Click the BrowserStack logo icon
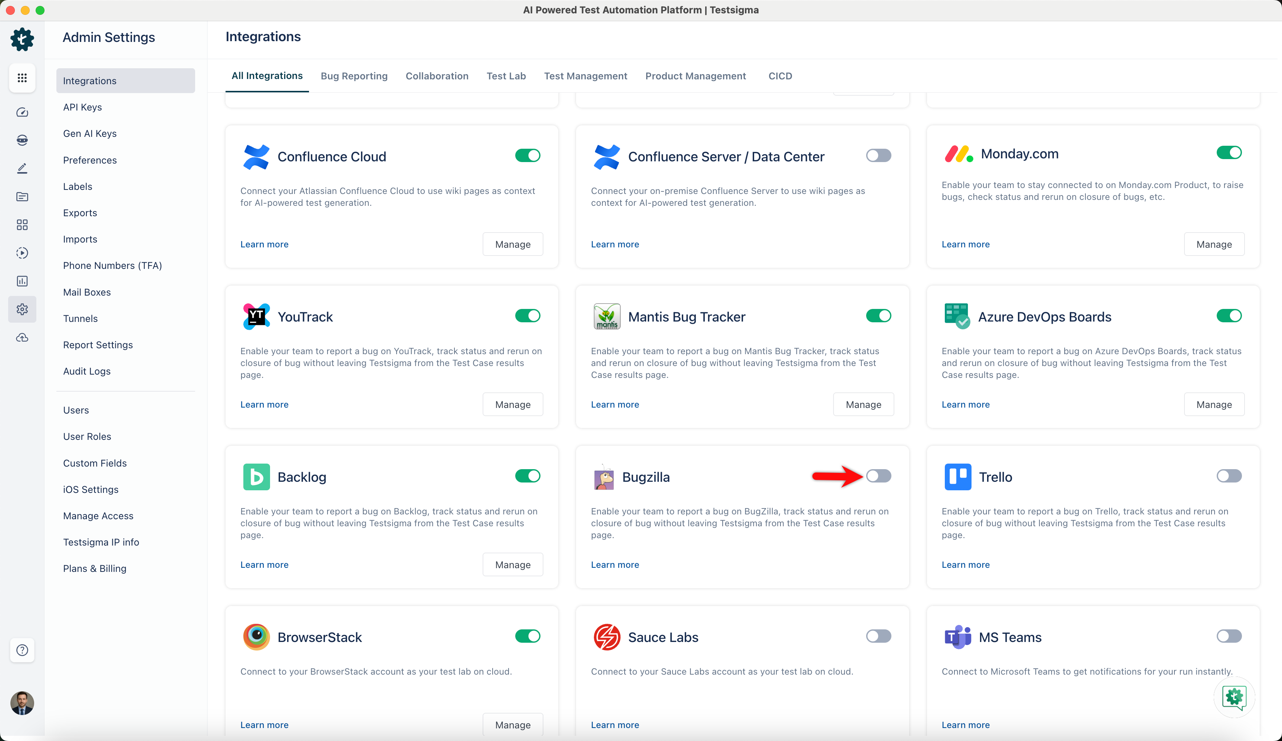Image resolution: width=1282 pixels, height=741 pixels. tap(256, 637)
